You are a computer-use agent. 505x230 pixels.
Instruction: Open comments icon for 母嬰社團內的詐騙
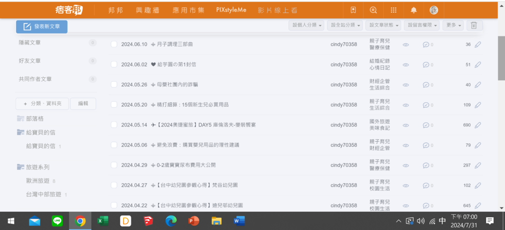coord(426,85)
